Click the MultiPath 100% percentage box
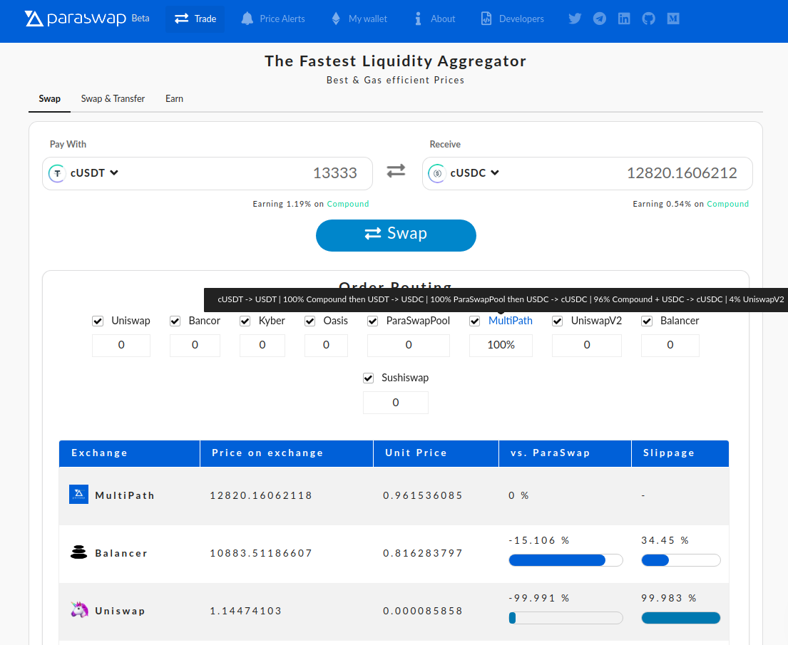This screenshot has height=645, width=788. (501, 345)
